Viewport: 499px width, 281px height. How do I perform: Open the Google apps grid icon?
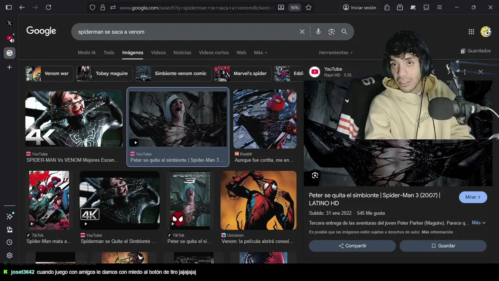click(471, 32)
